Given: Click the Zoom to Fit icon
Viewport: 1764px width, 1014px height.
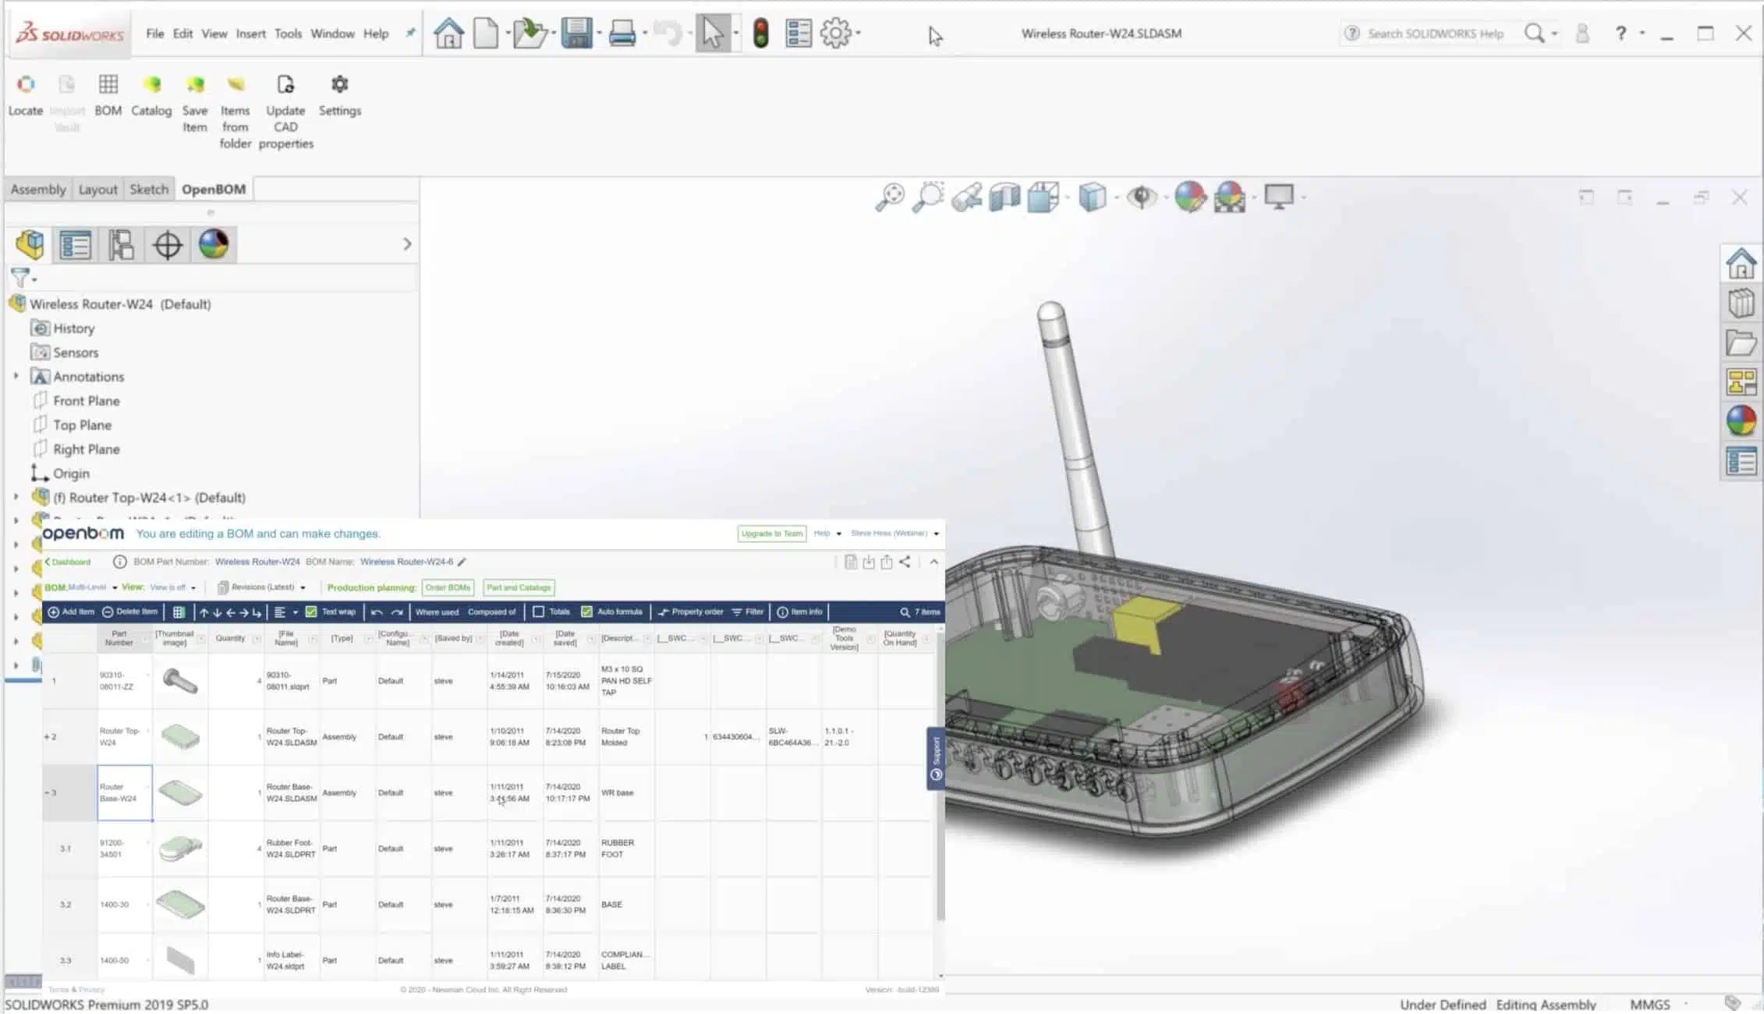Looking at the screenshot, I should click(x=890, y=197).
